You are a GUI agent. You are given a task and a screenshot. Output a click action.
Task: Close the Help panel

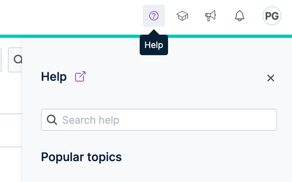pyautogui.click(x=270, y=78)
